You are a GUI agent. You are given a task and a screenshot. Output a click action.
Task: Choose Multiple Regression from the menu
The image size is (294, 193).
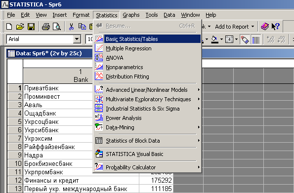tap(147, 48)
